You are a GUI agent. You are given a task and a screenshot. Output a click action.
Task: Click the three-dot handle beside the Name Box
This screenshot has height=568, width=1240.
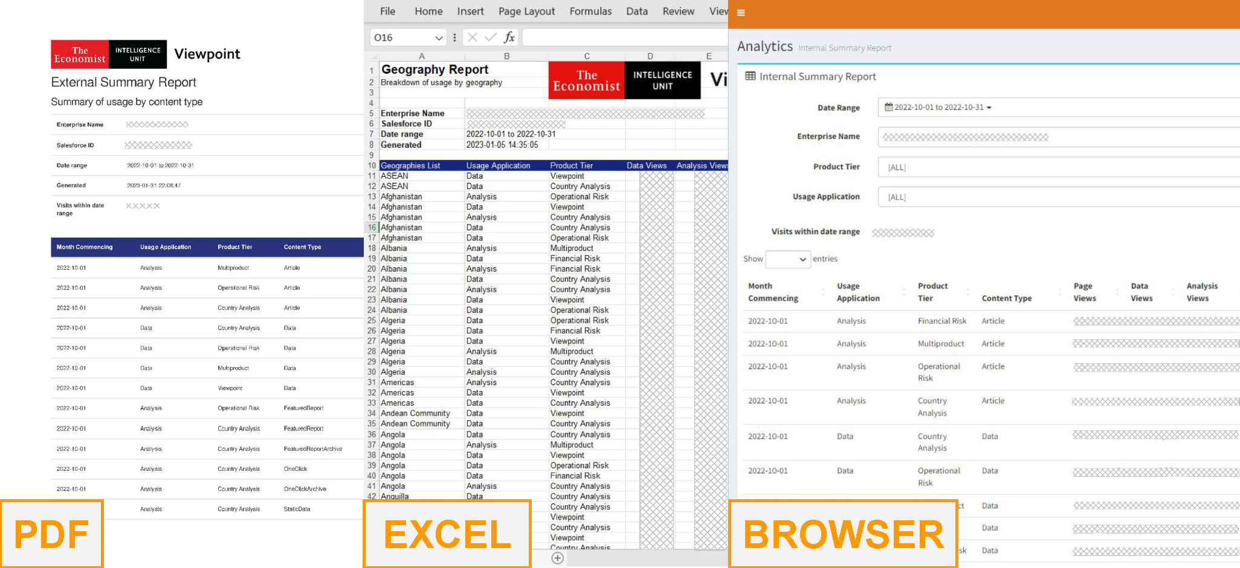point(454,37)
